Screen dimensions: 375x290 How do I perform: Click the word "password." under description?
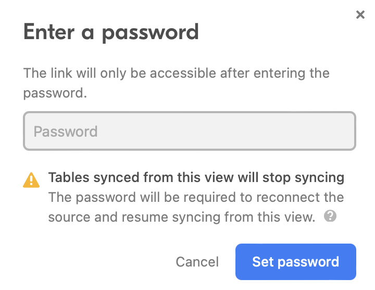pos(55,93)
